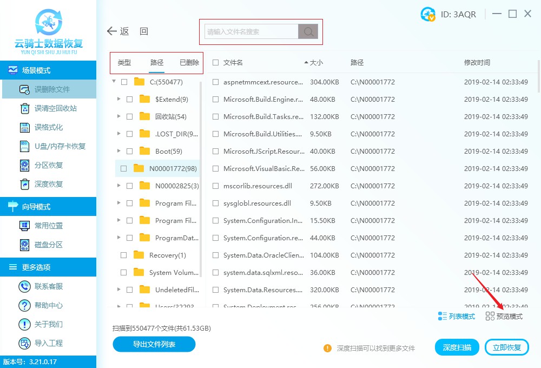Switch to the 类型 tab

tap(124, 62)
